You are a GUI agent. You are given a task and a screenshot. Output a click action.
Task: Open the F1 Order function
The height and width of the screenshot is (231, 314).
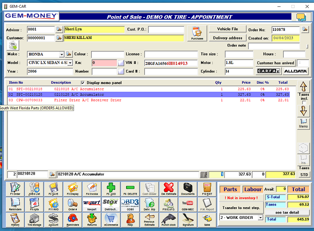pos(15,189)
